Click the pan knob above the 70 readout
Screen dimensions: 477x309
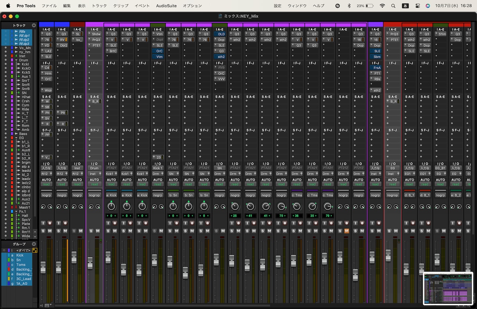coord(328,206)
